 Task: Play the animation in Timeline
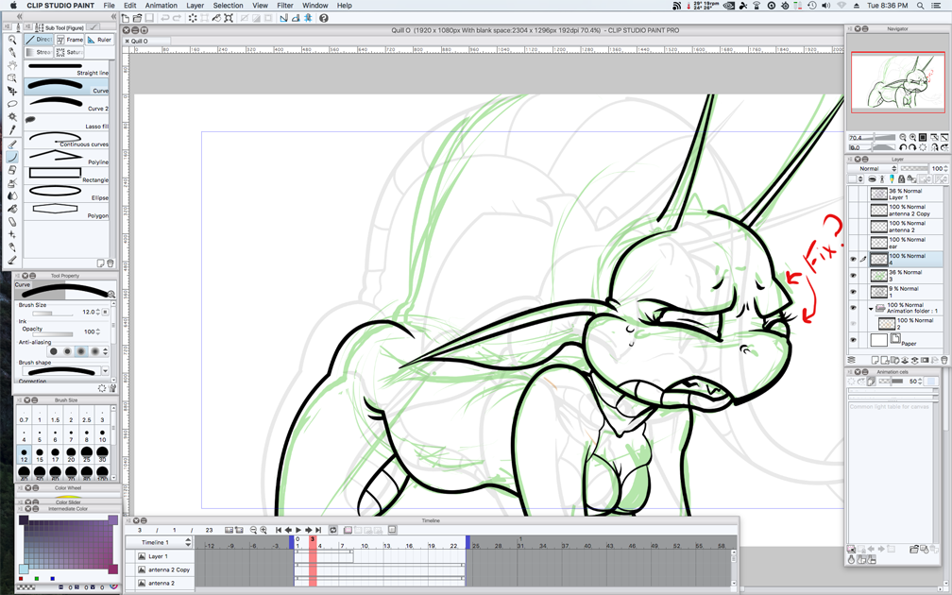298,531
